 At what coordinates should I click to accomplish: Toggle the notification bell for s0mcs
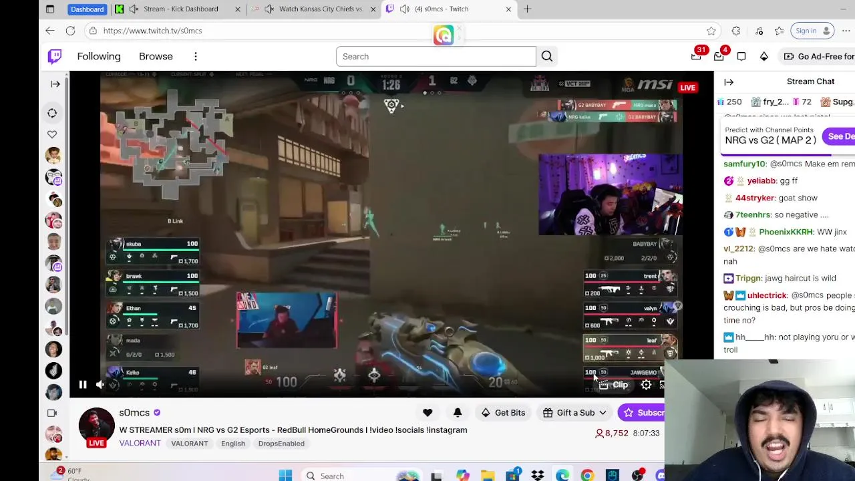(x=458, y=413)
